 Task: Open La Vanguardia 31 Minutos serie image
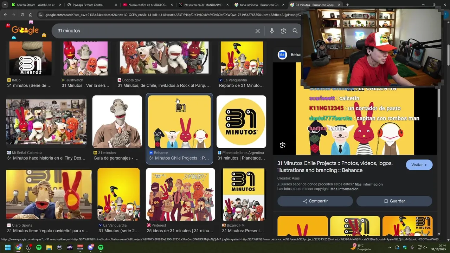click(118, 194)
